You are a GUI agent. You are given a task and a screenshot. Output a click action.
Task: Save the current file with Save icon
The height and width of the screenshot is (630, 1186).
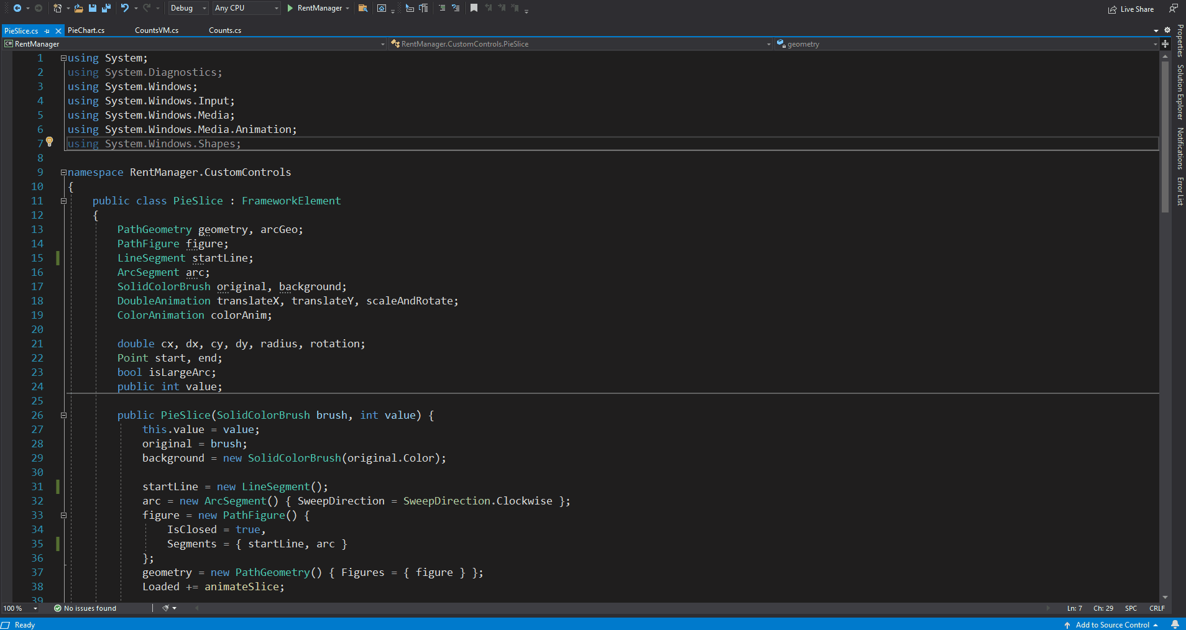[92, 8]
